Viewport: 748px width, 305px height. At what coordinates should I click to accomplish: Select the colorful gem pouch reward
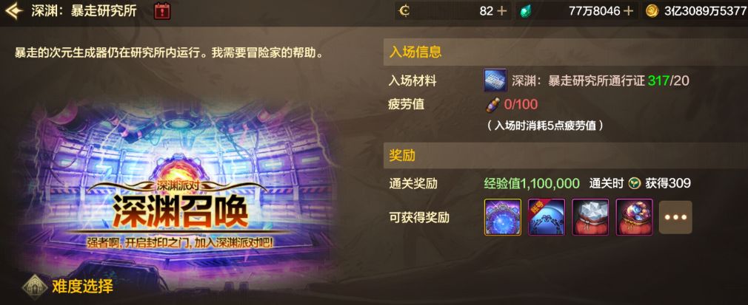pyautogui.click(x=635, y=217)
